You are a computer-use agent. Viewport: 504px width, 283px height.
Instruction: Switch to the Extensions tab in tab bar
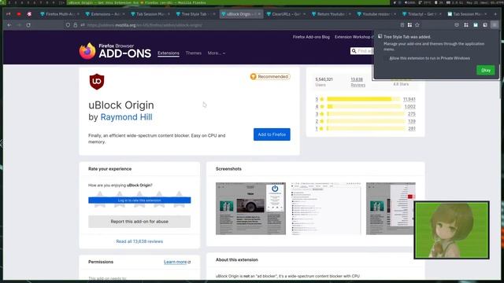tap(105, 14)
